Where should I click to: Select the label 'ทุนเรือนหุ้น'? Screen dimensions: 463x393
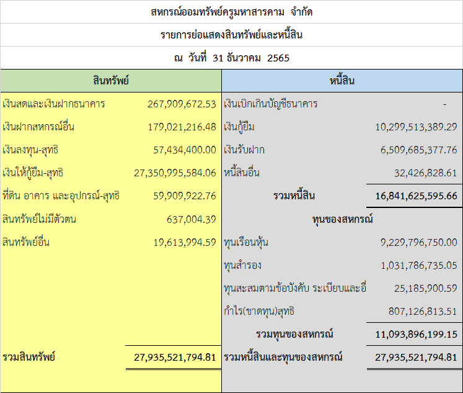coord(246,243)
